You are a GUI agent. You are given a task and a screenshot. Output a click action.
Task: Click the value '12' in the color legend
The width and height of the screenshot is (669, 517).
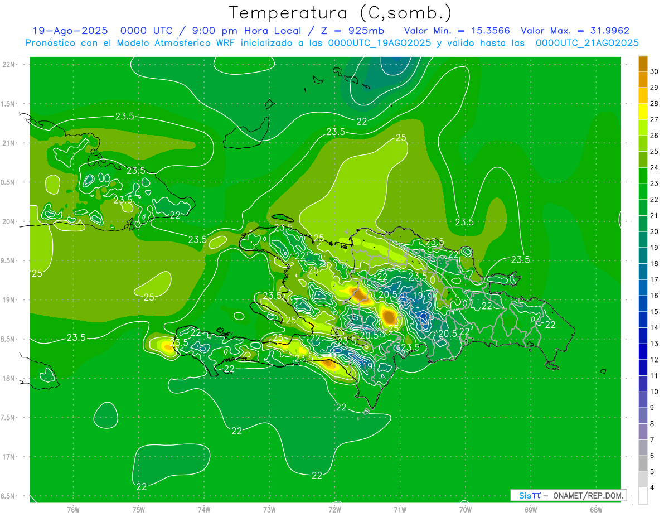click(654, 360)
